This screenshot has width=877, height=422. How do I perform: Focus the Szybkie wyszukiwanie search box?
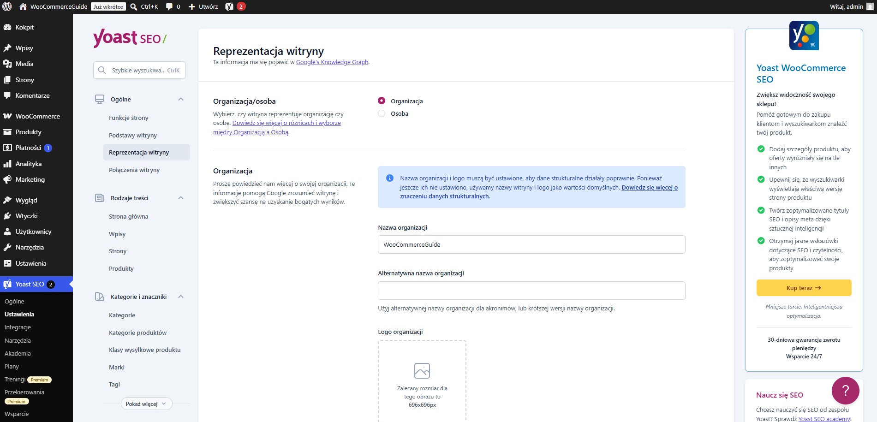139,70
